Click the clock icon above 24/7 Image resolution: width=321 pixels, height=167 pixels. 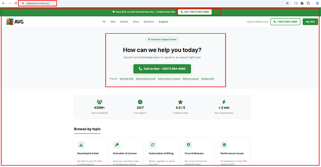(140, 102)
